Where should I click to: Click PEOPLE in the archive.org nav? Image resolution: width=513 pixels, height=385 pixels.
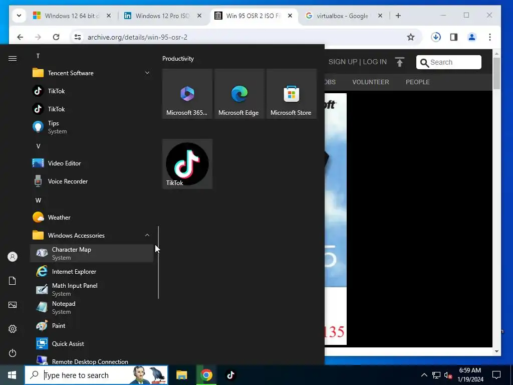click(x=417, y=82)
